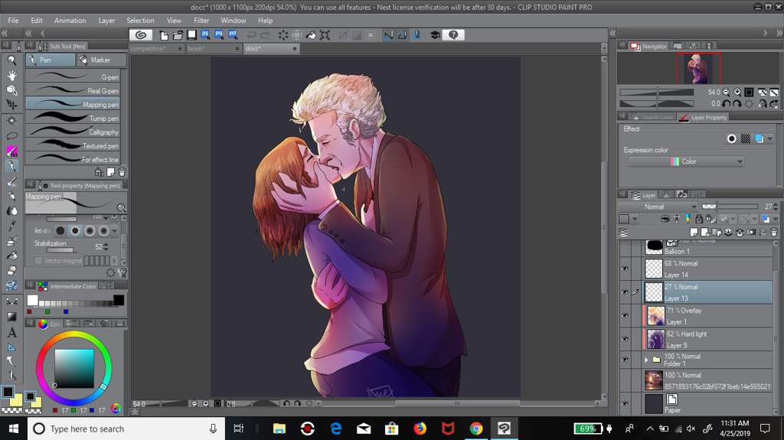This screenshot has width=784, height=440.
Task: Select the Eyedropper tool in tool palette
Action: point(11,226)
